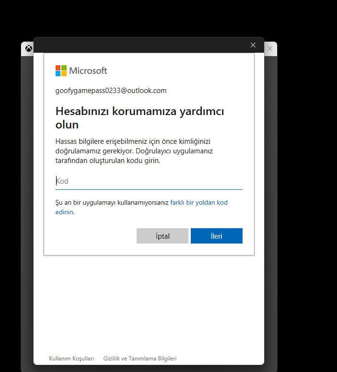
Task: Click the Microsoft four-color logo
Action: coord(61,70)
